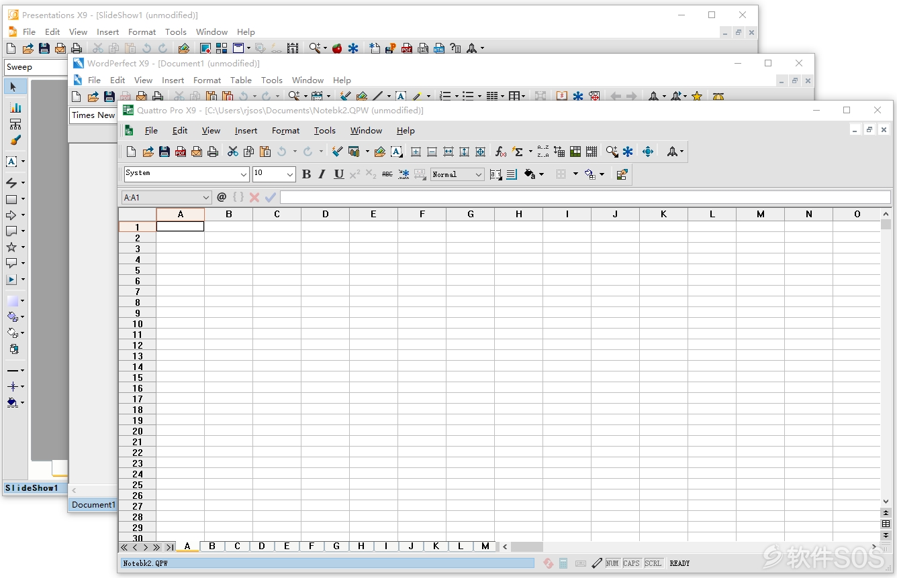897x578 pixels.
Task: Click the pencil icon in status bar
Action: click(597, 563)
